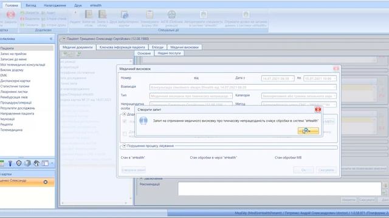Open the Налагодження ribbon tab
389x218 pixels.
(x=55, y=5)
